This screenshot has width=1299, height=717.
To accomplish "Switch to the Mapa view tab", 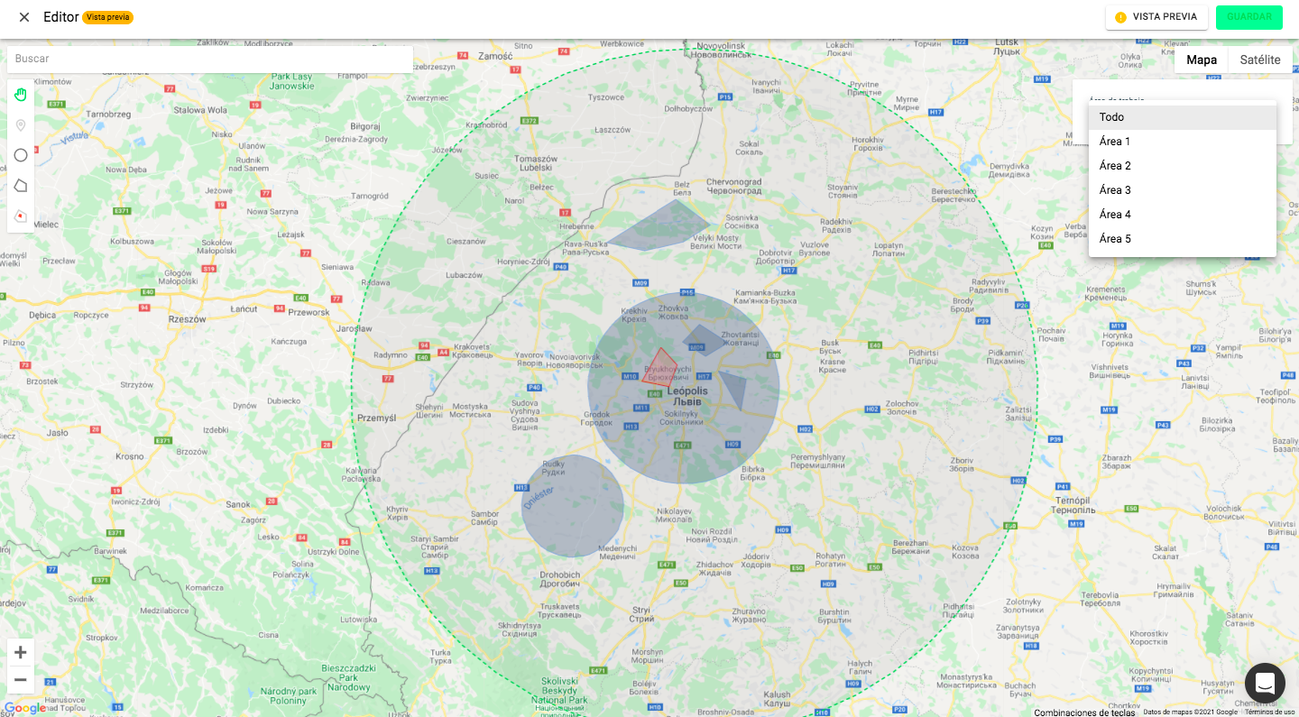I will point(1202,60).
